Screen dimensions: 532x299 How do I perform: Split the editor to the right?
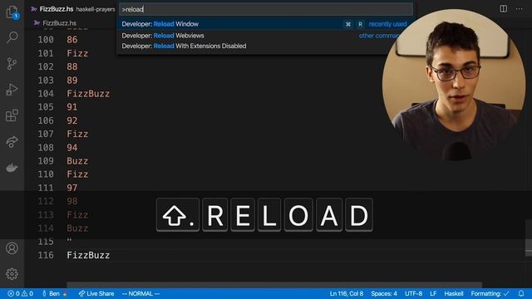pos(504,9)
